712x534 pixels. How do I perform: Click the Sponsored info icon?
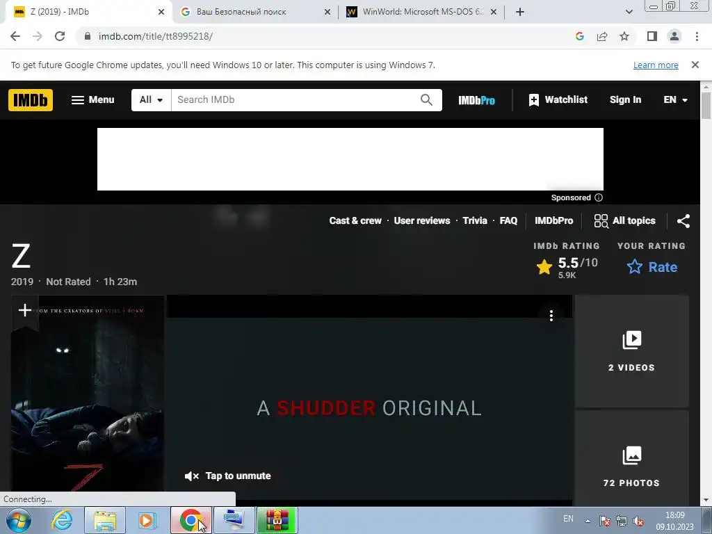[599, 197]
